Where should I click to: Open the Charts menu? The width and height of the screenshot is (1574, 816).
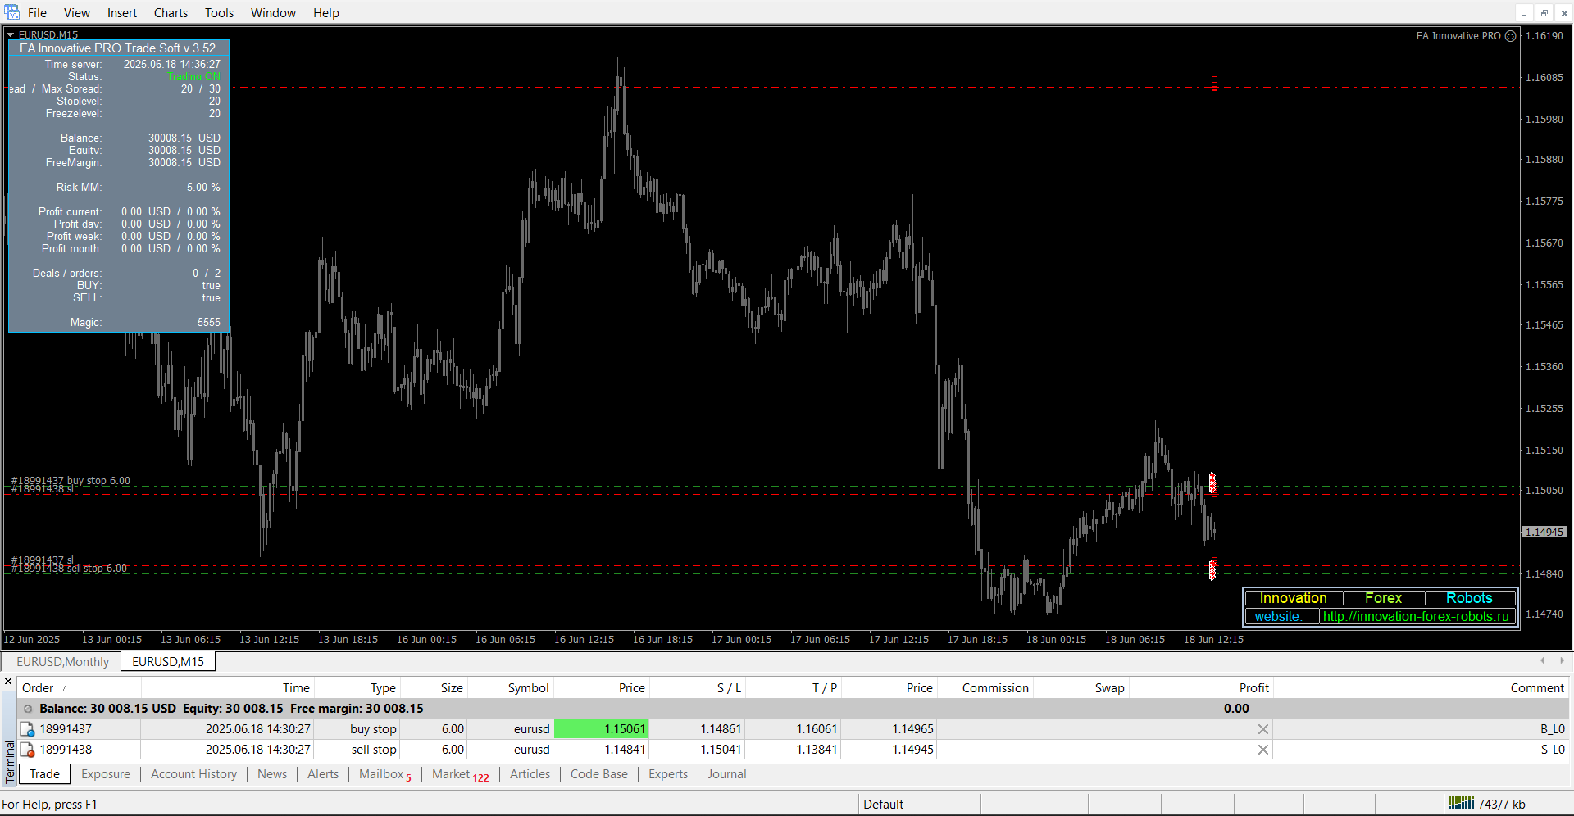(x=171, y=13)
